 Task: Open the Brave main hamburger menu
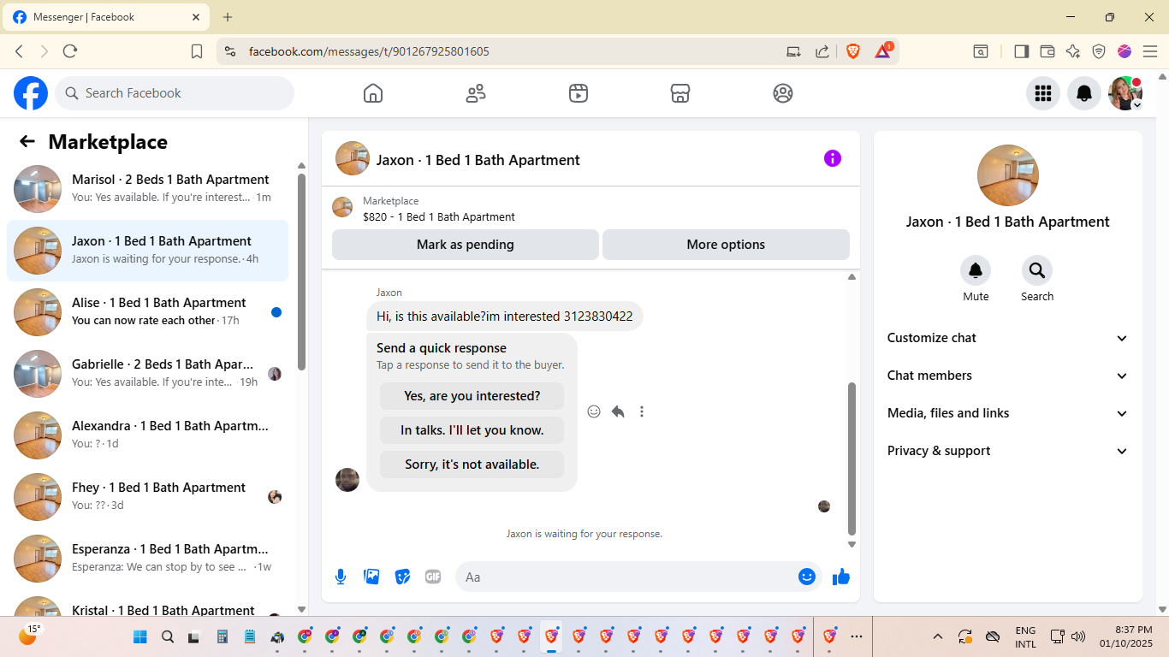tap(1150, 51)
